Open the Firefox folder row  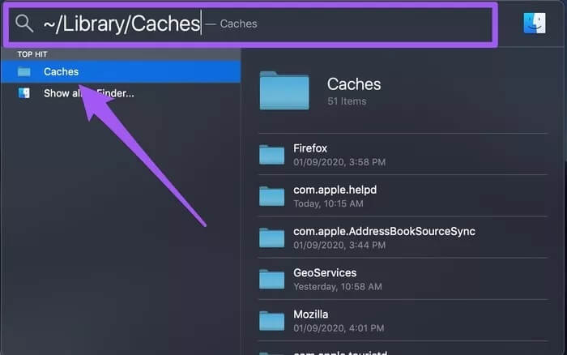tap(403, 155)
